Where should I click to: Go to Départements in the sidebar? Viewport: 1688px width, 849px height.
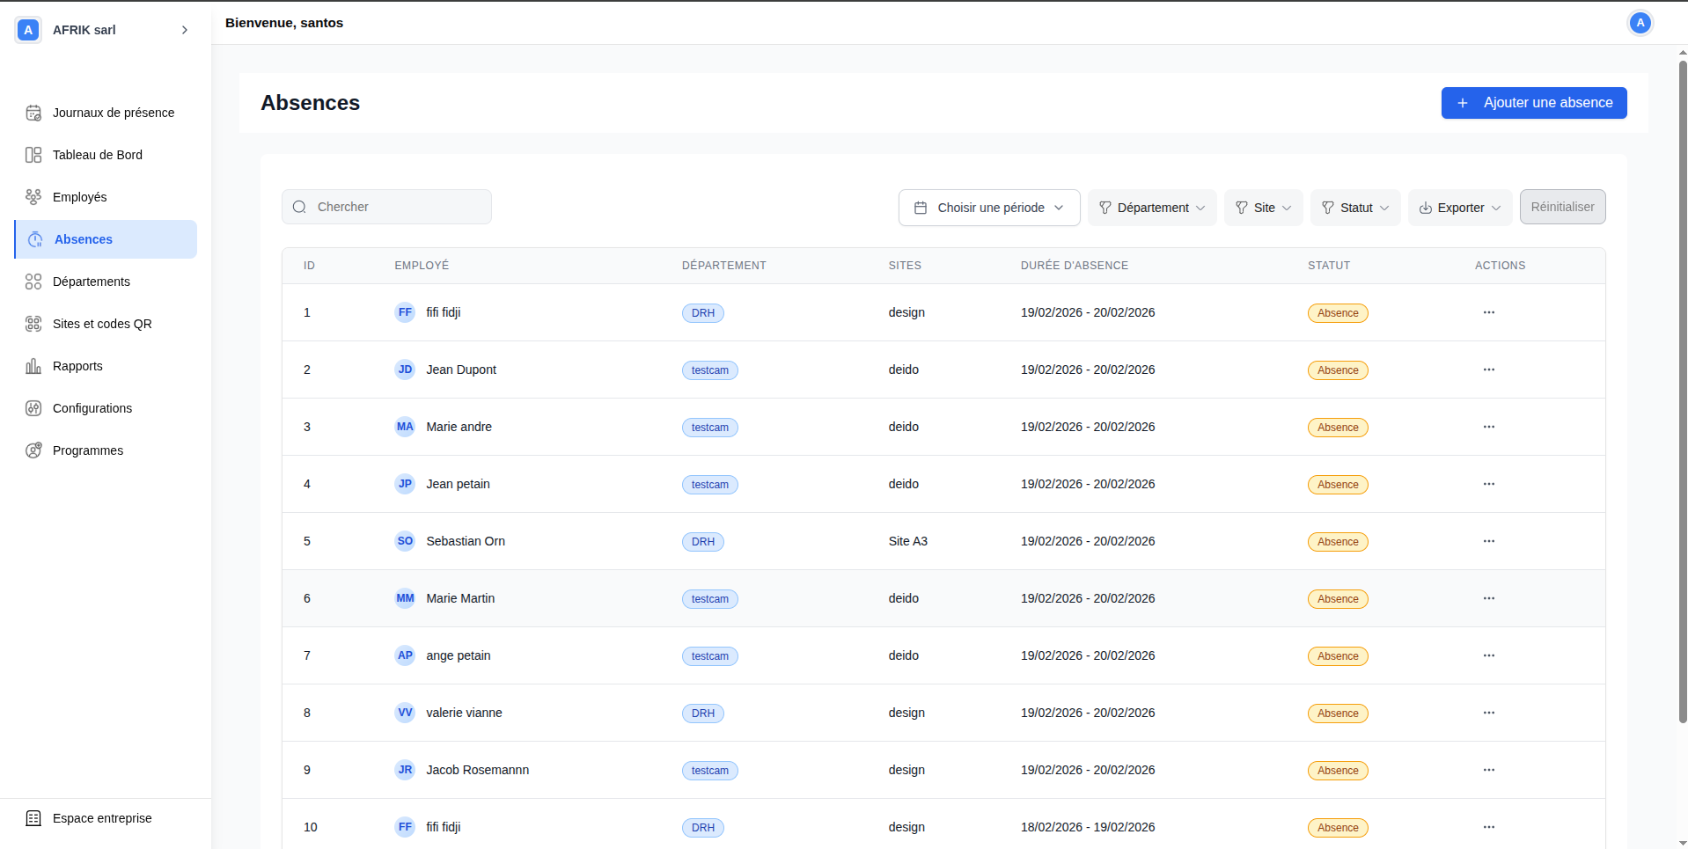coord(92,282)
